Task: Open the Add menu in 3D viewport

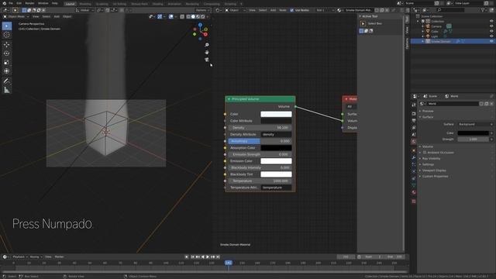Action: (x=57, y=16)
